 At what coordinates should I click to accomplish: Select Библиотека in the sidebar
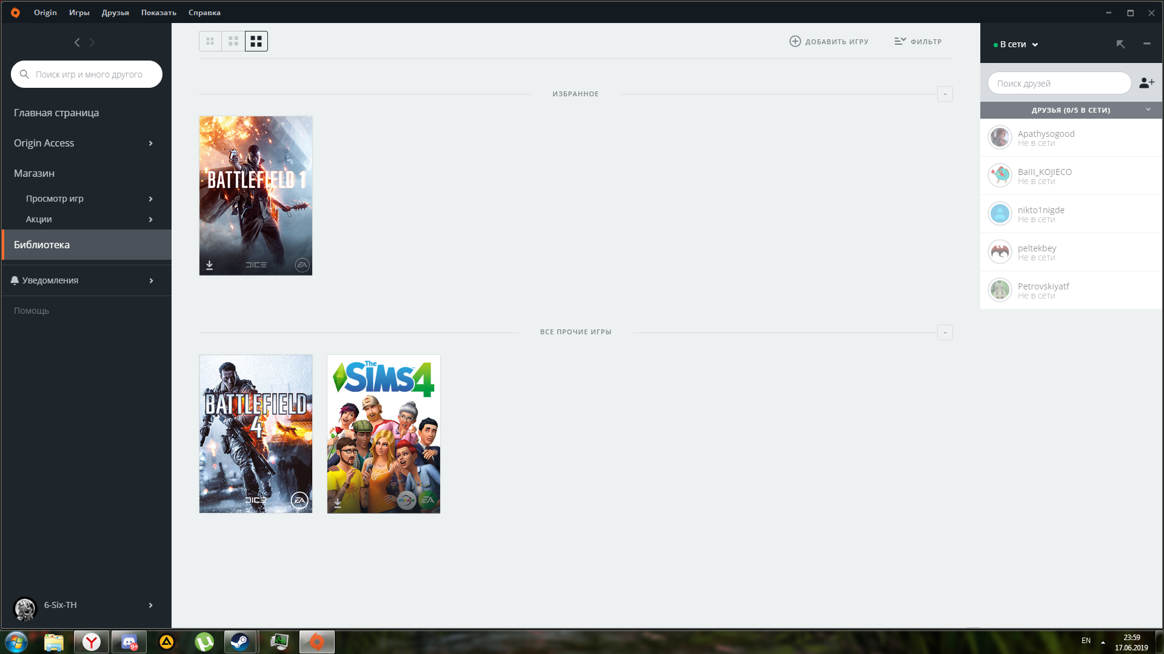click(x=86, y=245)
